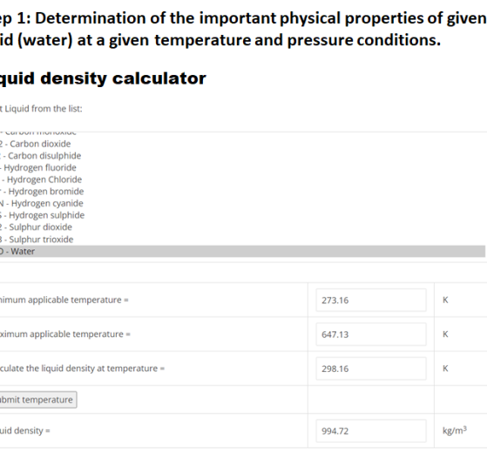Click the maximum applicable temperature field
Screen dimensions: 487x453
click(371, 334)
